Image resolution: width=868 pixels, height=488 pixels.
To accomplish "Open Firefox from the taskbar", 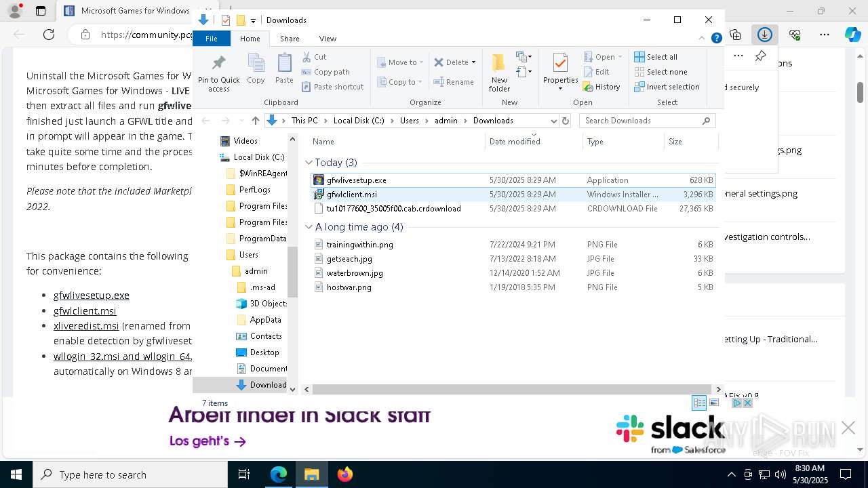I will (344, 474).
